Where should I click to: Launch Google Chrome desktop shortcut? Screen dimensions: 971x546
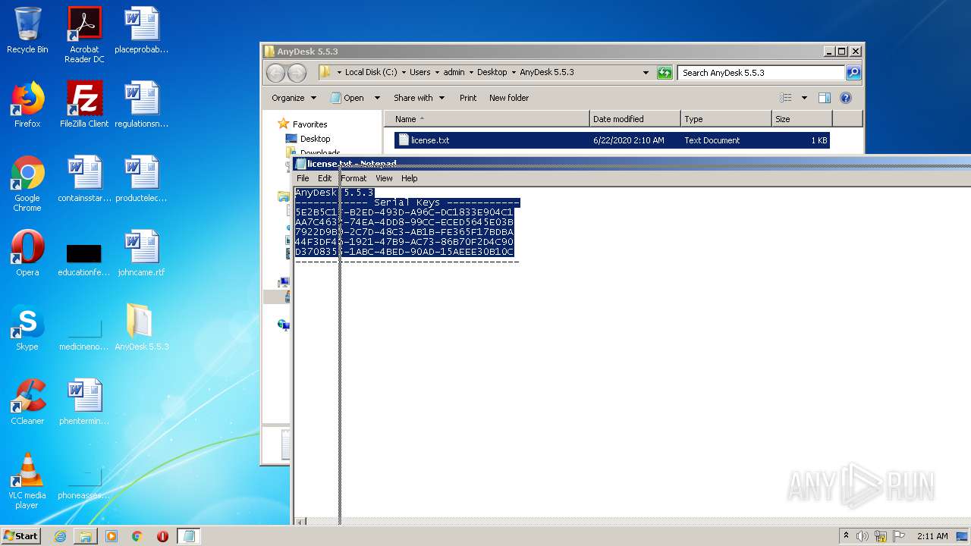coord(27,184)
